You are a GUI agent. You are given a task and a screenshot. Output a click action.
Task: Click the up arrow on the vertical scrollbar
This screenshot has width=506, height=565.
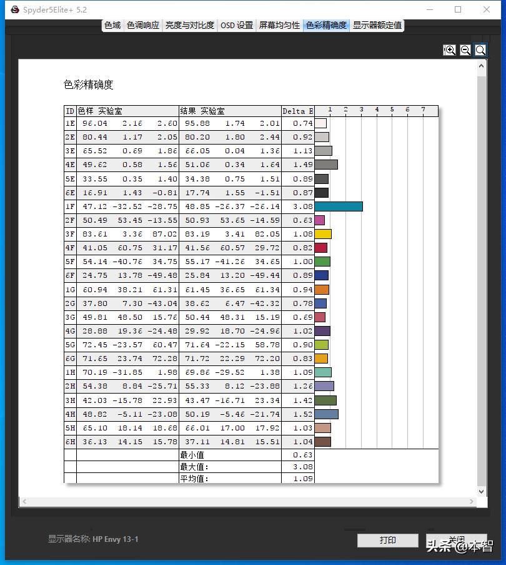point(482,65)
